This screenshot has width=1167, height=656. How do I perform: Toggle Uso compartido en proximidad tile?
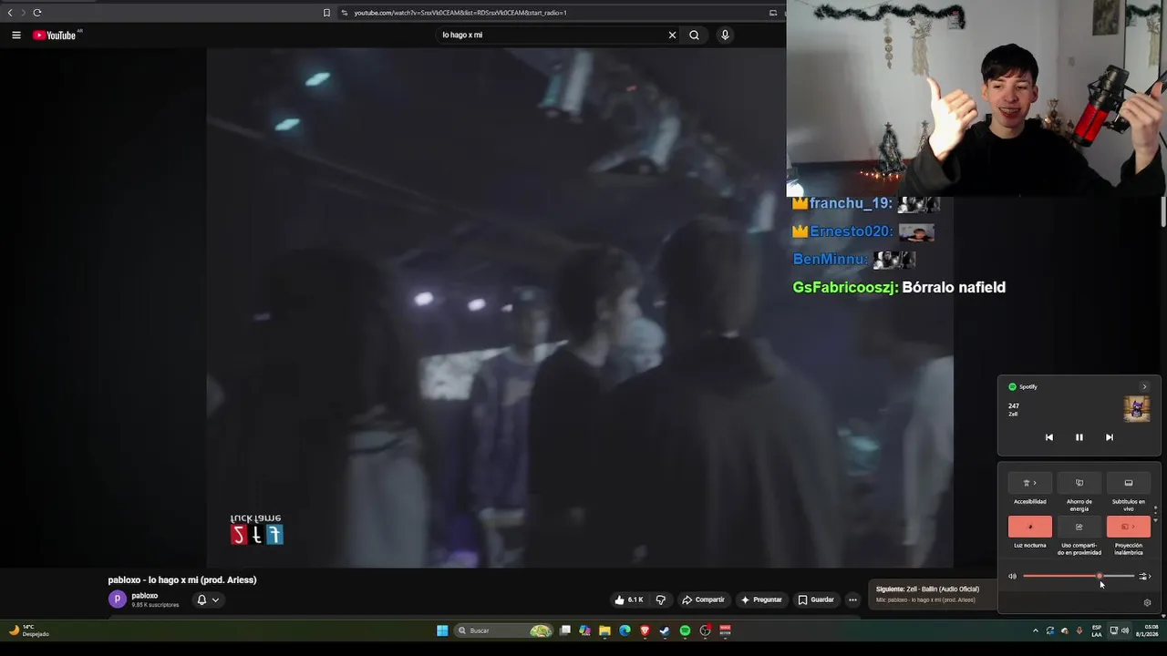(1079, 527)
